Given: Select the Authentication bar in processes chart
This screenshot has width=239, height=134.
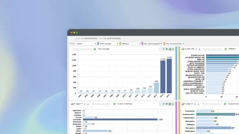Looking at the screenshot, I should 216,114.
